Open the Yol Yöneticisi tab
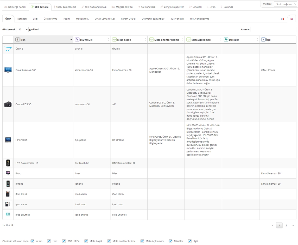Viewport: 298px width, 245px height. (147, 7)
